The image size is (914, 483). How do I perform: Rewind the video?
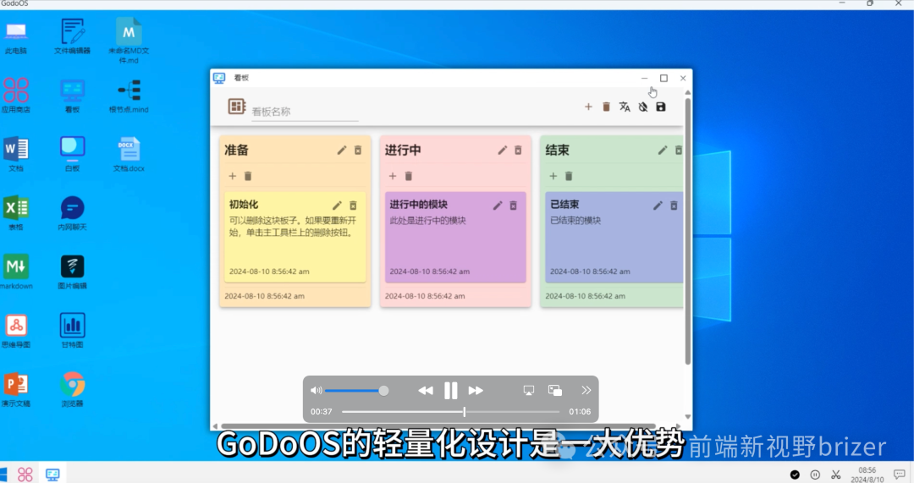tap(426, 390)
